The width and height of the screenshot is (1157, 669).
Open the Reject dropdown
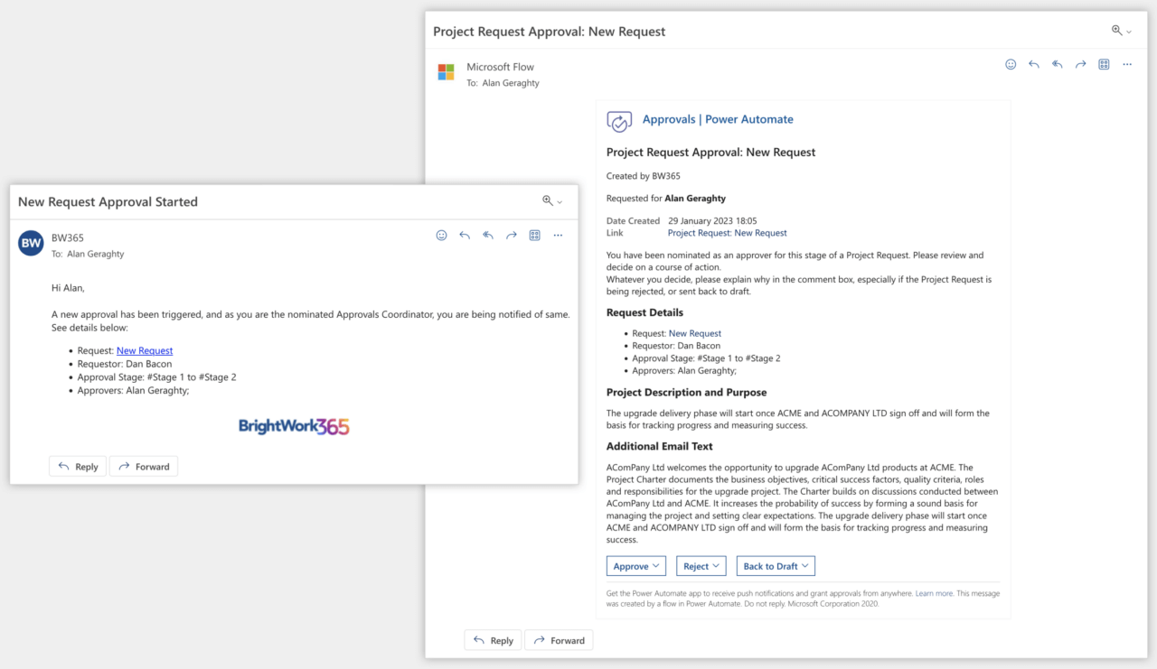701,565
